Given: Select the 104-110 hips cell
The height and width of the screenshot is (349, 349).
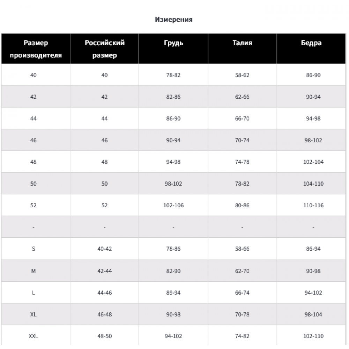Looking at the screenshot, I should pos(311,184).
